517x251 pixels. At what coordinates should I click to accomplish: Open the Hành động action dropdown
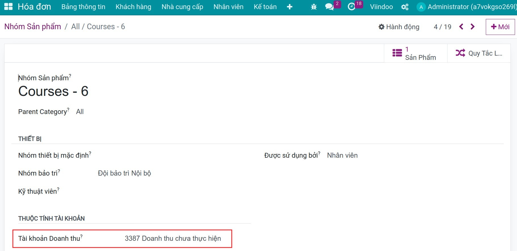pyautogui.click(x=399, y=27)
